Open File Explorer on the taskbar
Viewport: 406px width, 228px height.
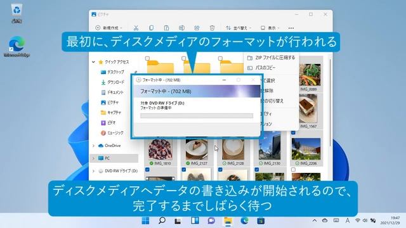[228, 221]
